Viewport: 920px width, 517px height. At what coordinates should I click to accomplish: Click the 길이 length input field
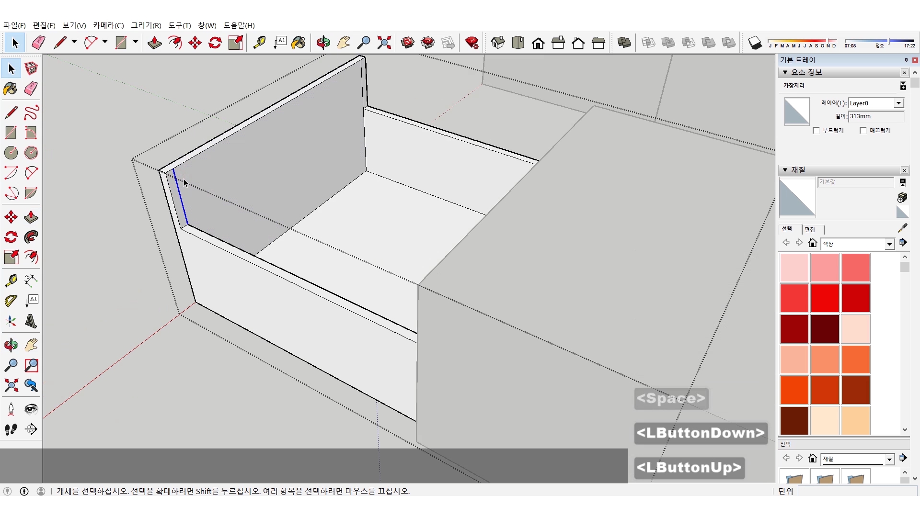click(x=875, y=116)
